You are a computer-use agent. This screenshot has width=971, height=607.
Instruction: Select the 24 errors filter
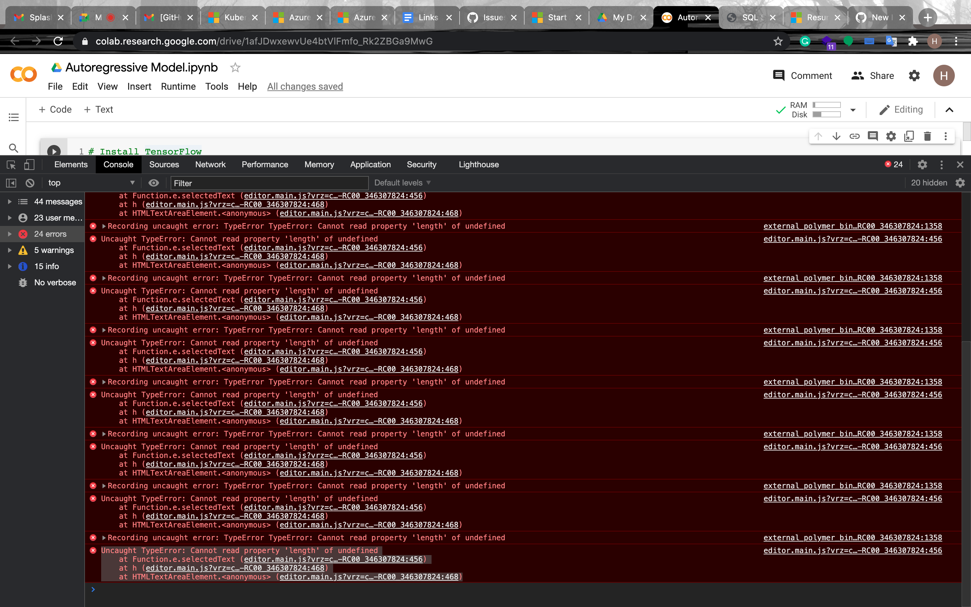(50, 234)
